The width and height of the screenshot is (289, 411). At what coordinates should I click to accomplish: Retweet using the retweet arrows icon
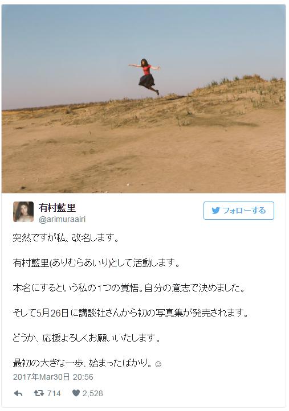39,393
